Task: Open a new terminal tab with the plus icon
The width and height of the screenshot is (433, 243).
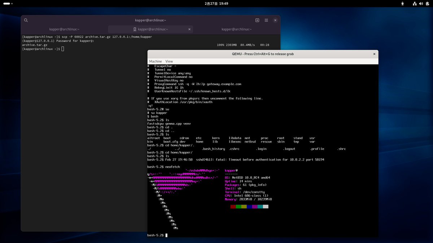Action: (257, 20)
